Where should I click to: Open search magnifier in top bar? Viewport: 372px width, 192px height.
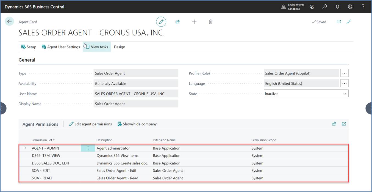click(x=325, y=7)
